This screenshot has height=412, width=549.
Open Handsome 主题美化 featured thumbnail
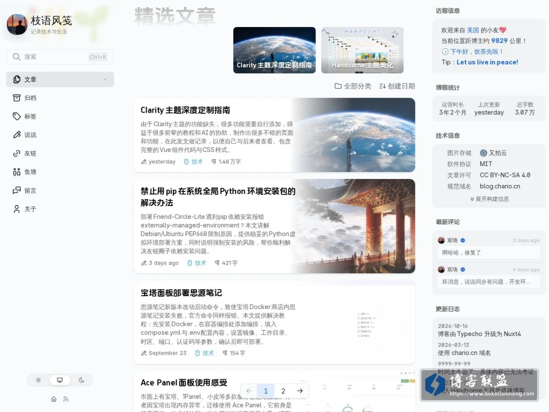362,50
